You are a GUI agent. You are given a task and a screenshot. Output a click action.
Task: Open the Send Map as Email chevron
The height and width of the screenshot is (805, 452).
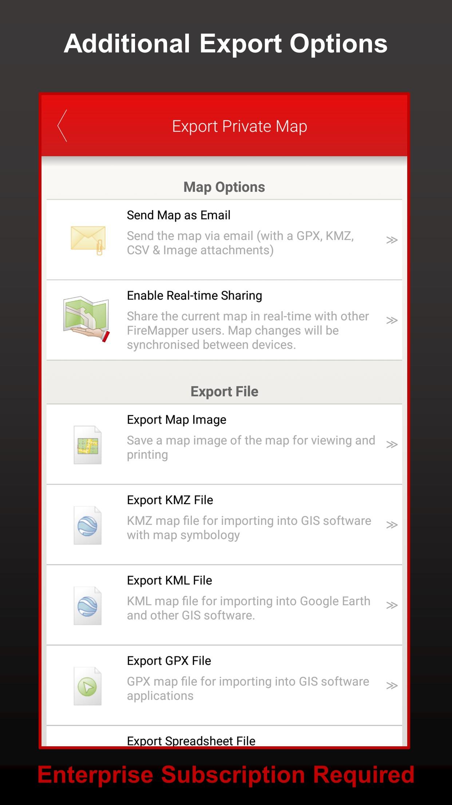[392, 240]
